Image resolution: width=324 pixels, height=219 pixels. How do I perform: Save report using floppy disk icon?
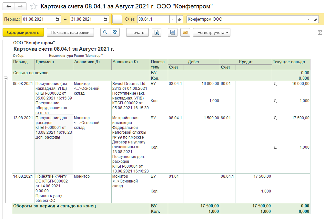click(x=173, y=32)
